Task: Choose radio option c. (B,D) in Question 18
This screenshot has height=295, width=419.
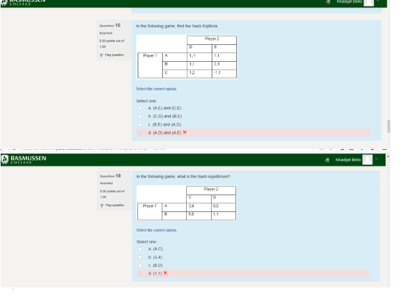Action: (139, 265)
